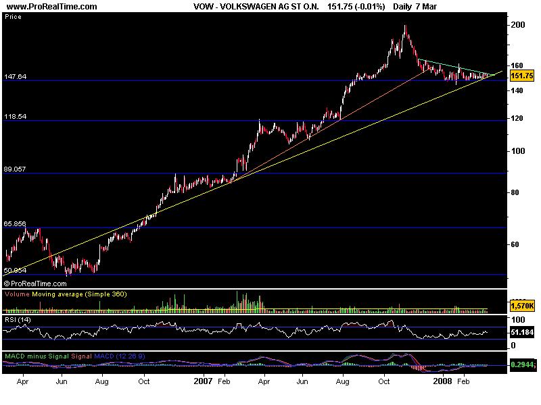
Task: Click the Feb label after 2007
Action: [x=224, y=381]
